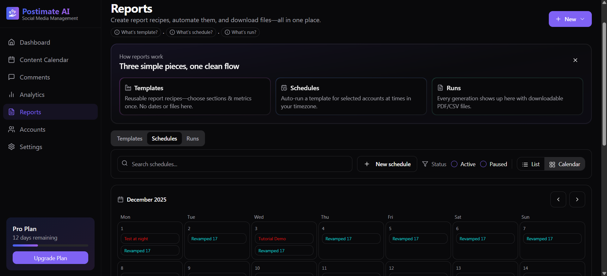Viewport: 607px width, 276px height.
Task: Open the New dropdown button
Action: point(570,19)
